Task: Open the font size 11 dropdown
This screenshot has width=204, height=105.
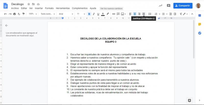Action: coord(81,14)
